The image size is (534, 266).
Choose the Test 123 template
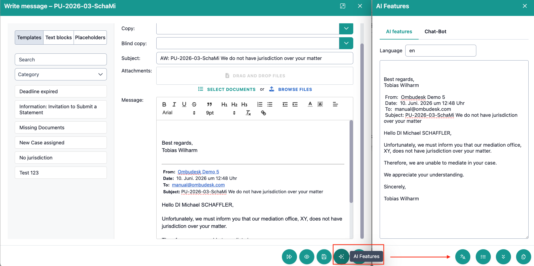61,173
